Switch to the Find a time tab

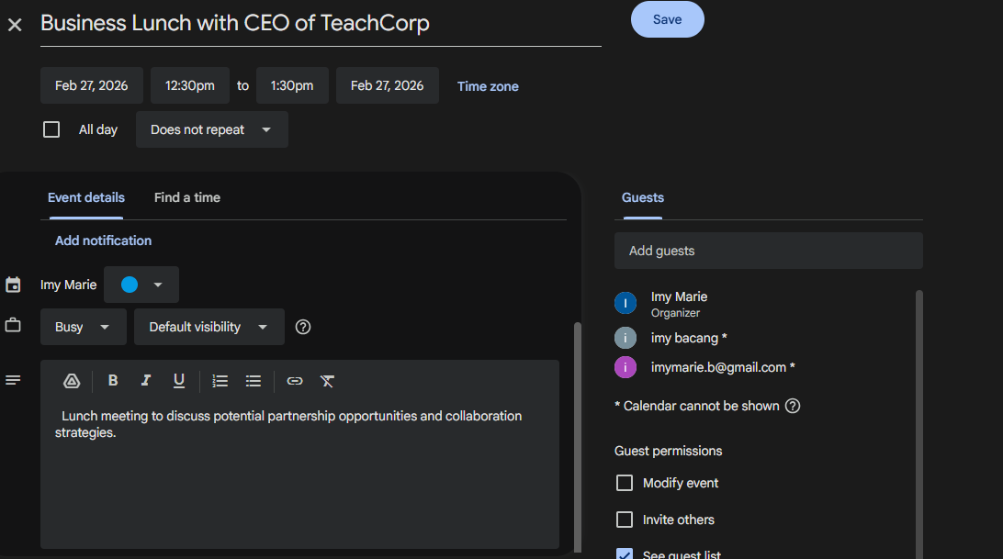pos(187,197)
